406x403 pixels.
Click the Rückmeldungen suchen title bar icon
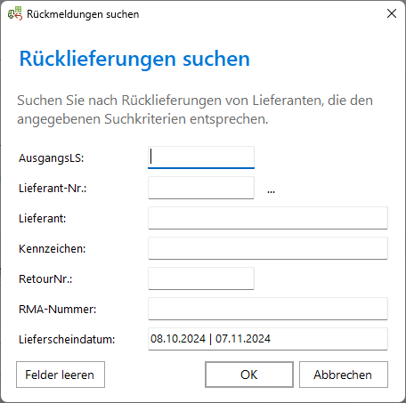tap(15, 13)
